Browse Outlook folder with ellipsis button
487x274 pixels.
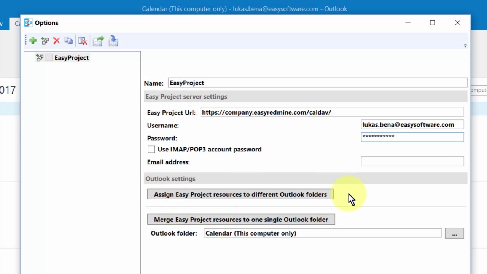(454, 233)
